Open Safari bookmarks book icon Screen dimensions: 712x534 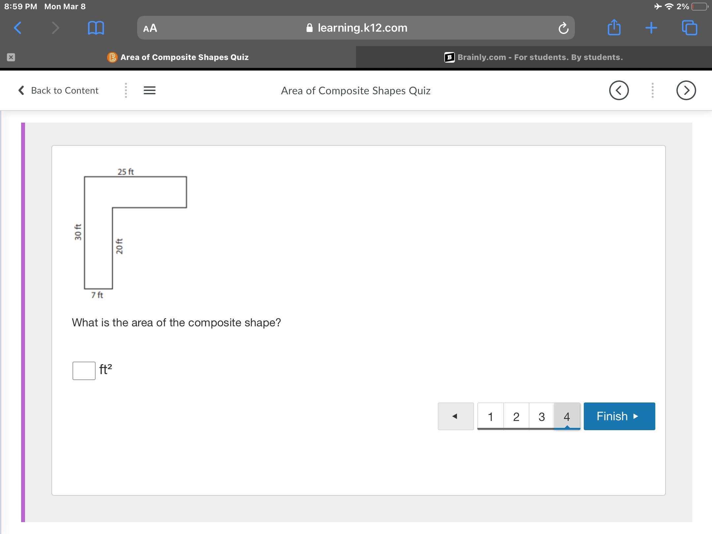point(96,28)
